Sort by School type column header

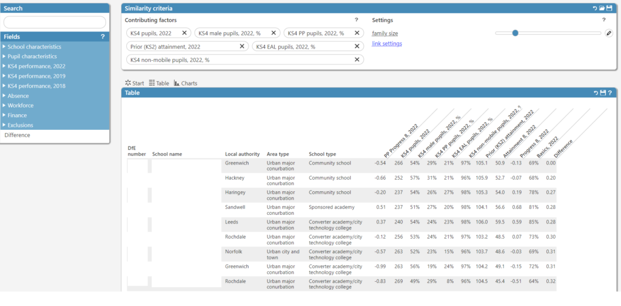(x=323, y=154)
